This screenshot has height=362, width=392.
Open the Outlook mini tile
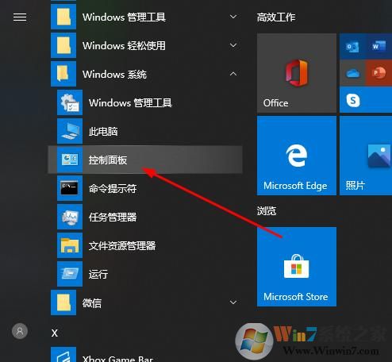click(x=352, y=47)
